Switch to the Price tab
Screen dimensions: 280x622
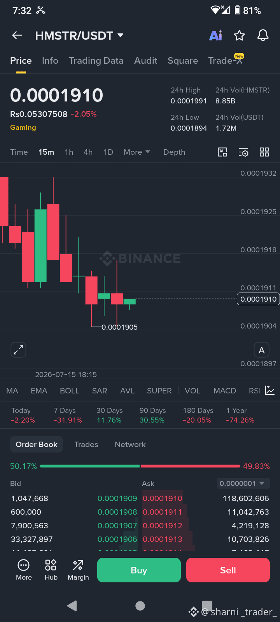(x=21, y=61)
